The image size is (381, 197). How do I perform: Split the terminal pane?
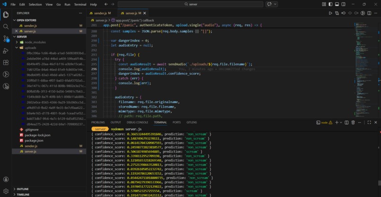click(x=347, y=122)
